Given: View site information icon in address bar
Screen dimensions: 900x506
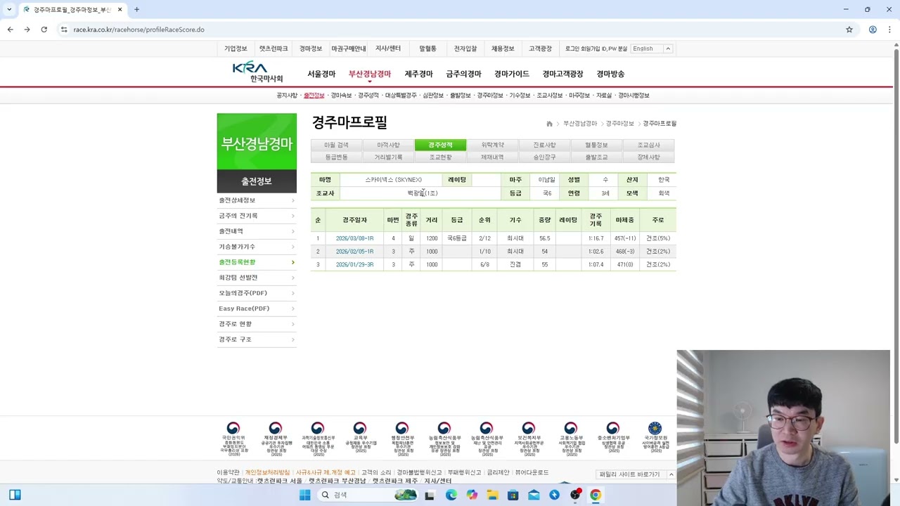Looking at the screenshot, I should [64, 30].
